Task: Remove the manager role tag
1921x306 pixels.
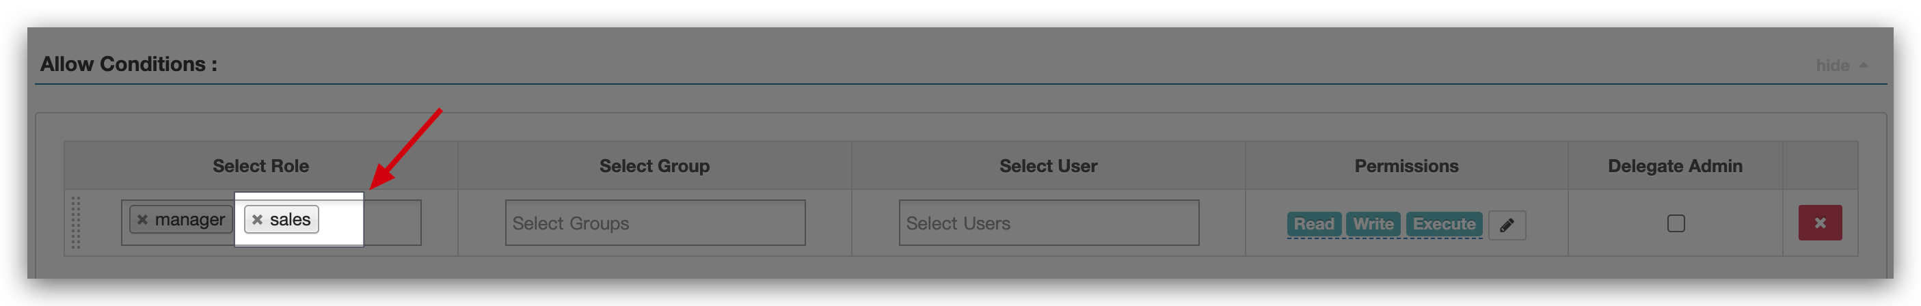Action: pos(142,220)
